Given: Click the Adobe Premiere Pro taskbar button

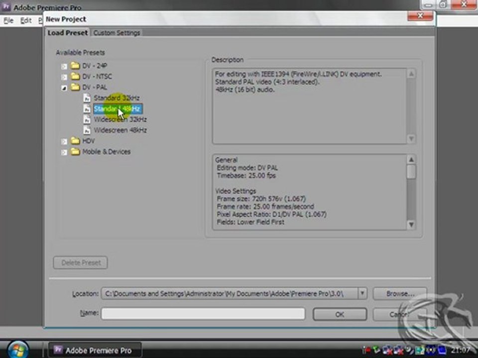Looking at the screenshot, I should pos(95,351).
